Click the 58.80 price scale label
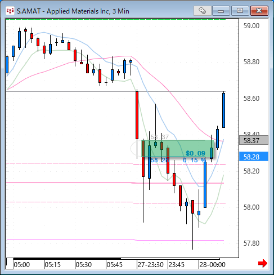The width and height of the screenshot is (274, 275). 251,62
